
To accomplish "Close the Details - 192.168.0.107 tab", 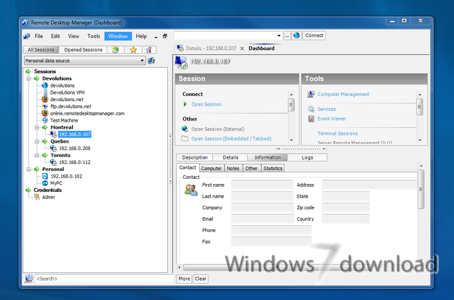I will click(242, 49).
